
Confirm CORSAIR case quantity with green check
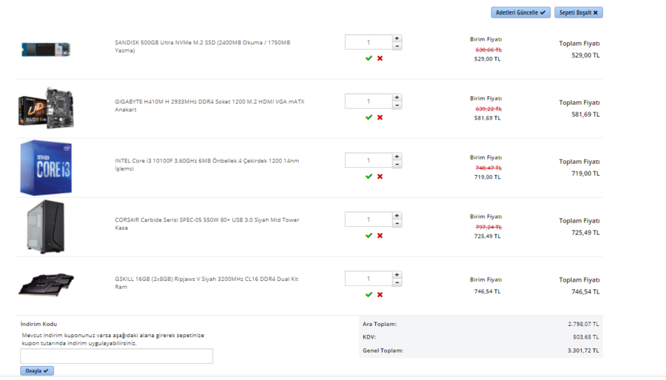[369, 236]
